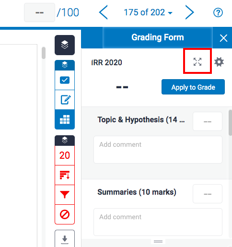Open similarity score 20

click(x=65, y=155)
